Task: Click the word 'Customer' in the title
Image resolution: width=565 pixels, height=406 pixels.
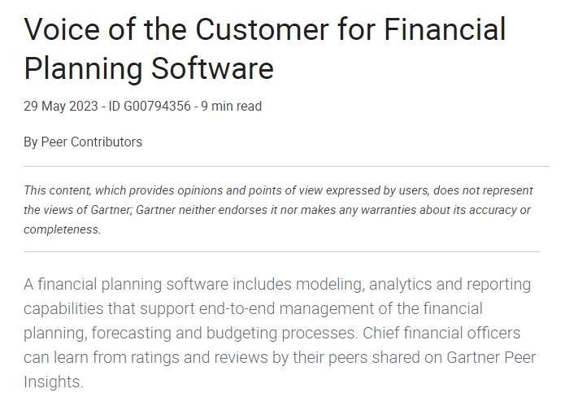Action: coord(262,29)
